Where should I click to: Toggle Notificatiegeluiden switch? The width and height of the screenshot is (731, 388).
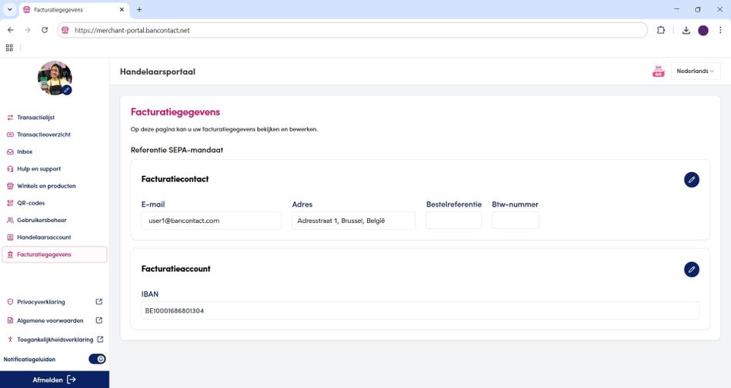tap(97, 359)
